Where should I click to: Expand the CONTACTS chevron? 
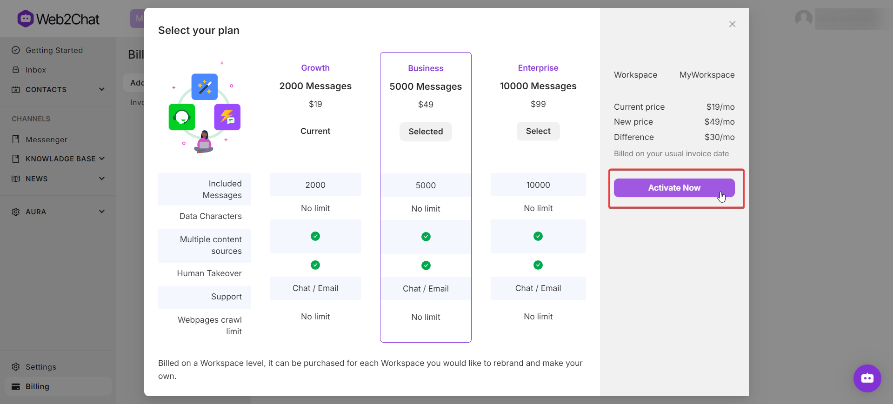pyautogui.click(x=102, y=89)
